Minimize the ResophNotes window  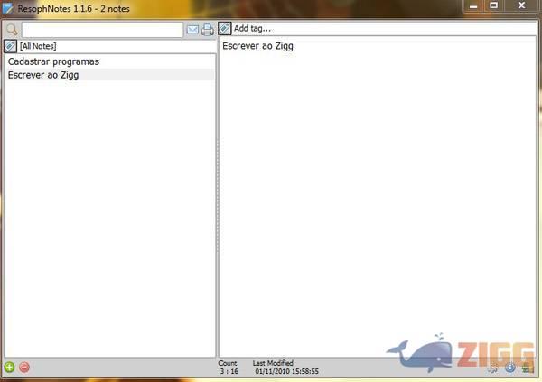pyautogui.click(x=473, y=5)
